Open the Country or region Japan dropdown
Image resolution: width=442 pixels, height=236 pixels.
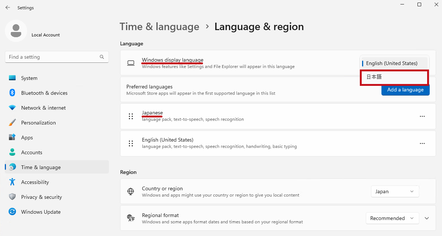[x=395, y=191]
